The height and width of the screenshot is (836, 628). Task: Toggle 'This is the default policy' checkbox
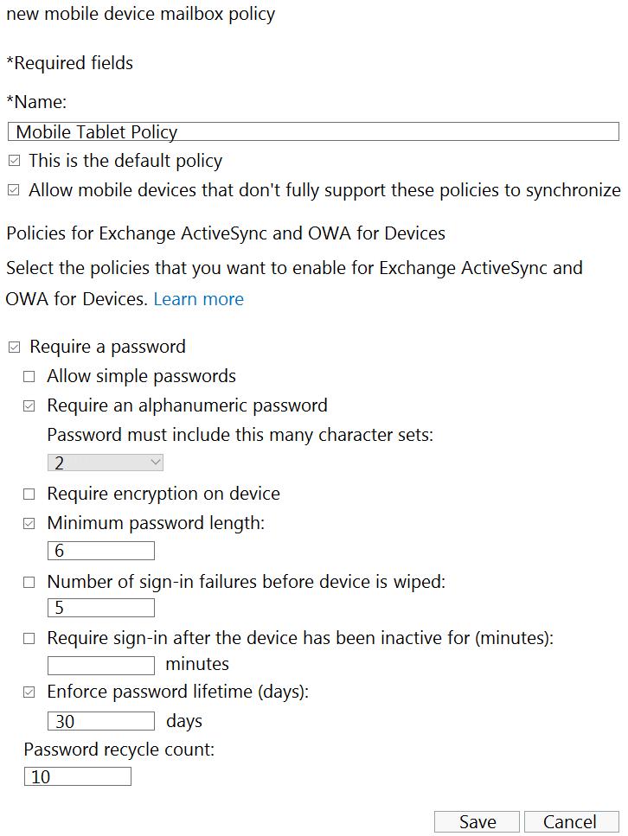tap(13, 161)
